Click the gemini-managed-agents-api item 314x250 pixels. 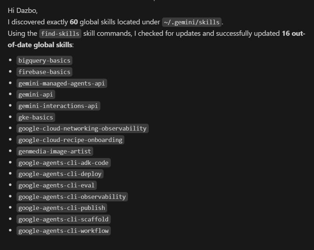(x=62, y=83)
